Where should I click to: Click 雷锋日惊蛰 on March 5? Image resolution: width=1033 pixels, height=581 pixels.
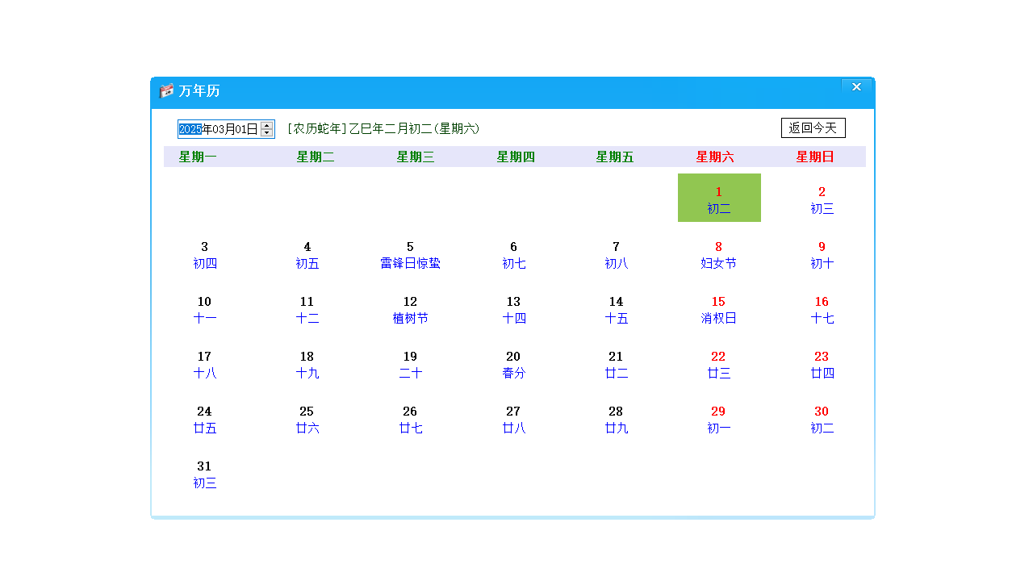click(x=410, y=263)
